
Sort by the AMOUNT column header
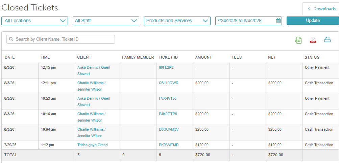pyautogui.click(x=203, y=57)
